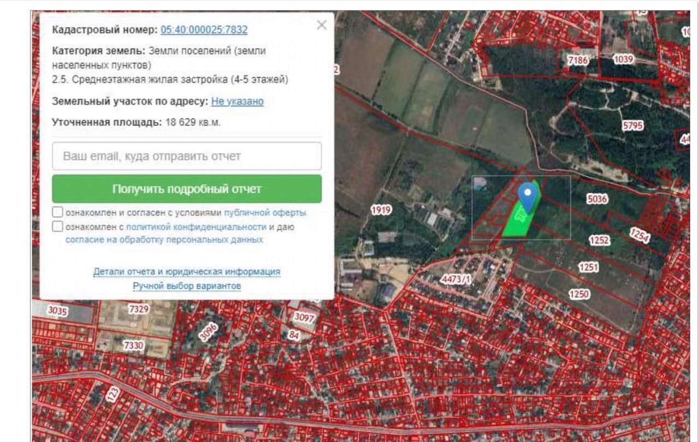Click the 'Не указано' address link
Viewport: 699px width, 442px height.
(x=237, y=101)
